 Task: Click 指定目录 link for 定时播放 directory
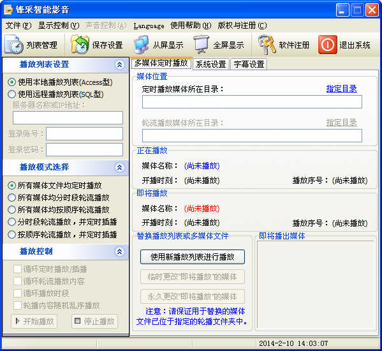tap(342, 89)
